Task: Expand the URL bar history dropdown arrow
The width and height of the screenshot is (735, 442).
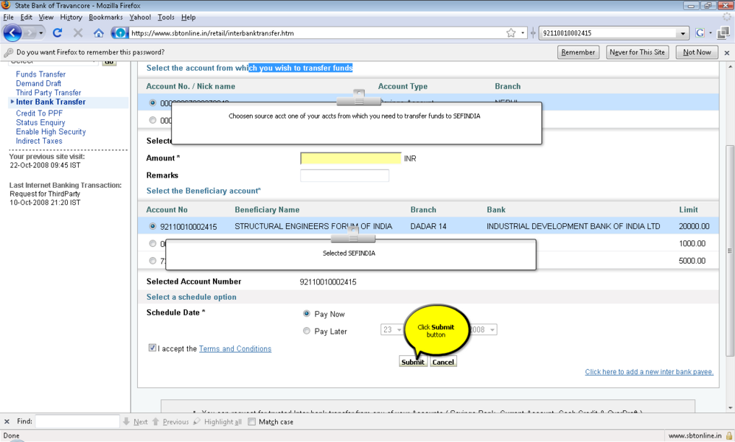Action: tap(523, 33)
